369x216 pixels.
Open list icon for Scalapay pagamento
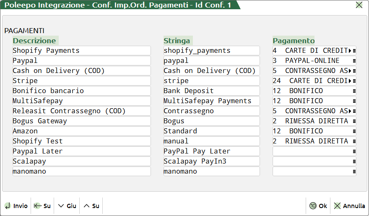pyautogui.click(x=354, y=161)
